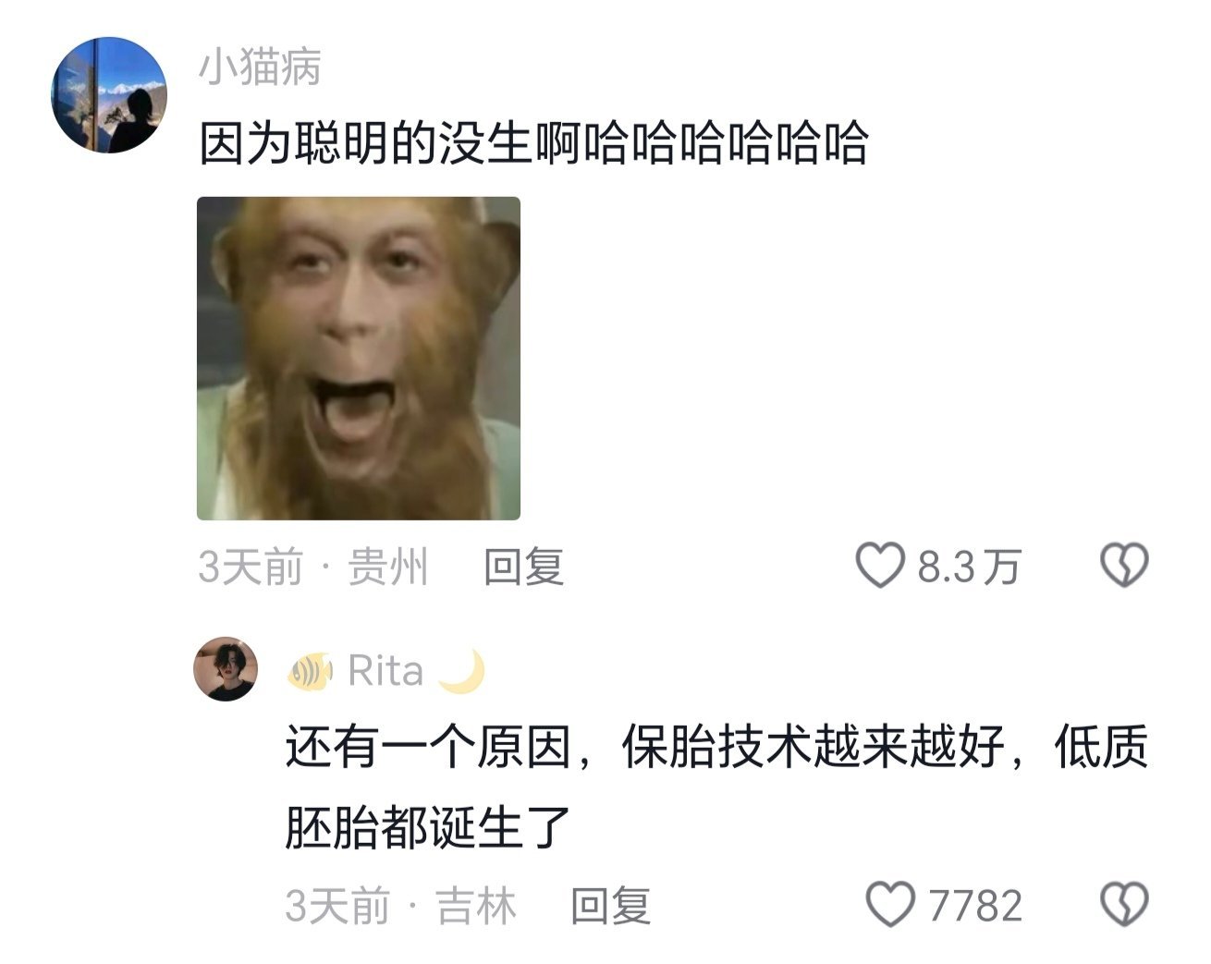This screenshot has width=1211, height=964.
Task: Open Rita's profile avatar
Action: tap(225, 669)
